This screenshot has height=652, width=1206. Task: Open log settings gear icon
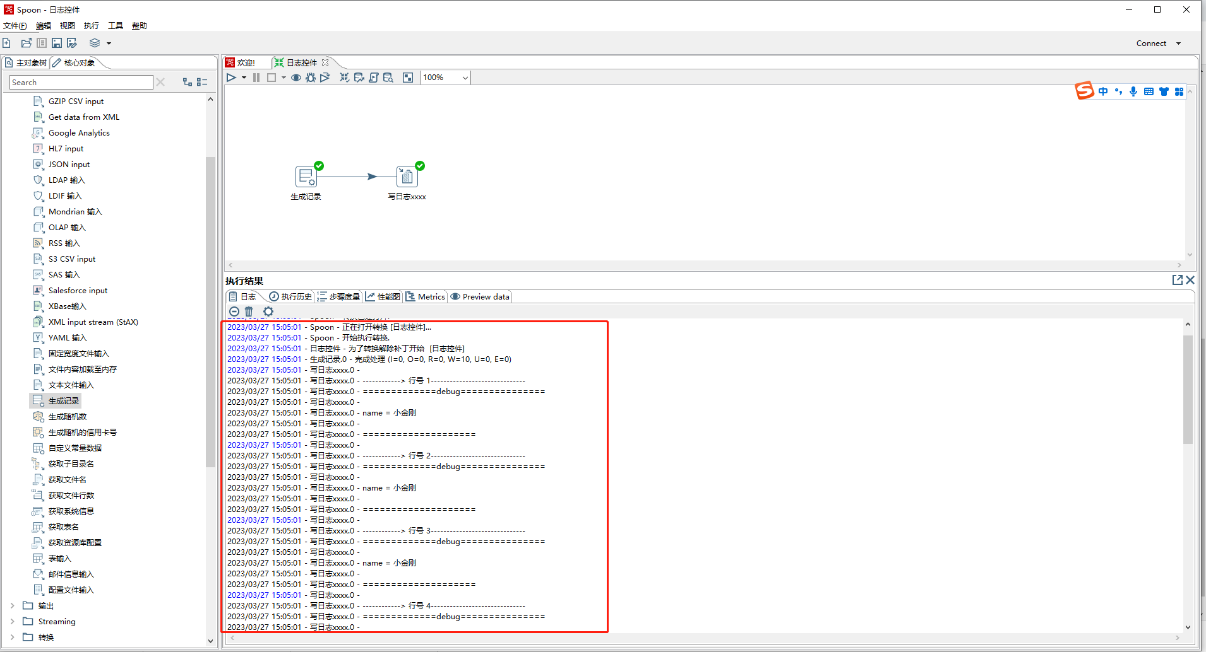268,311
